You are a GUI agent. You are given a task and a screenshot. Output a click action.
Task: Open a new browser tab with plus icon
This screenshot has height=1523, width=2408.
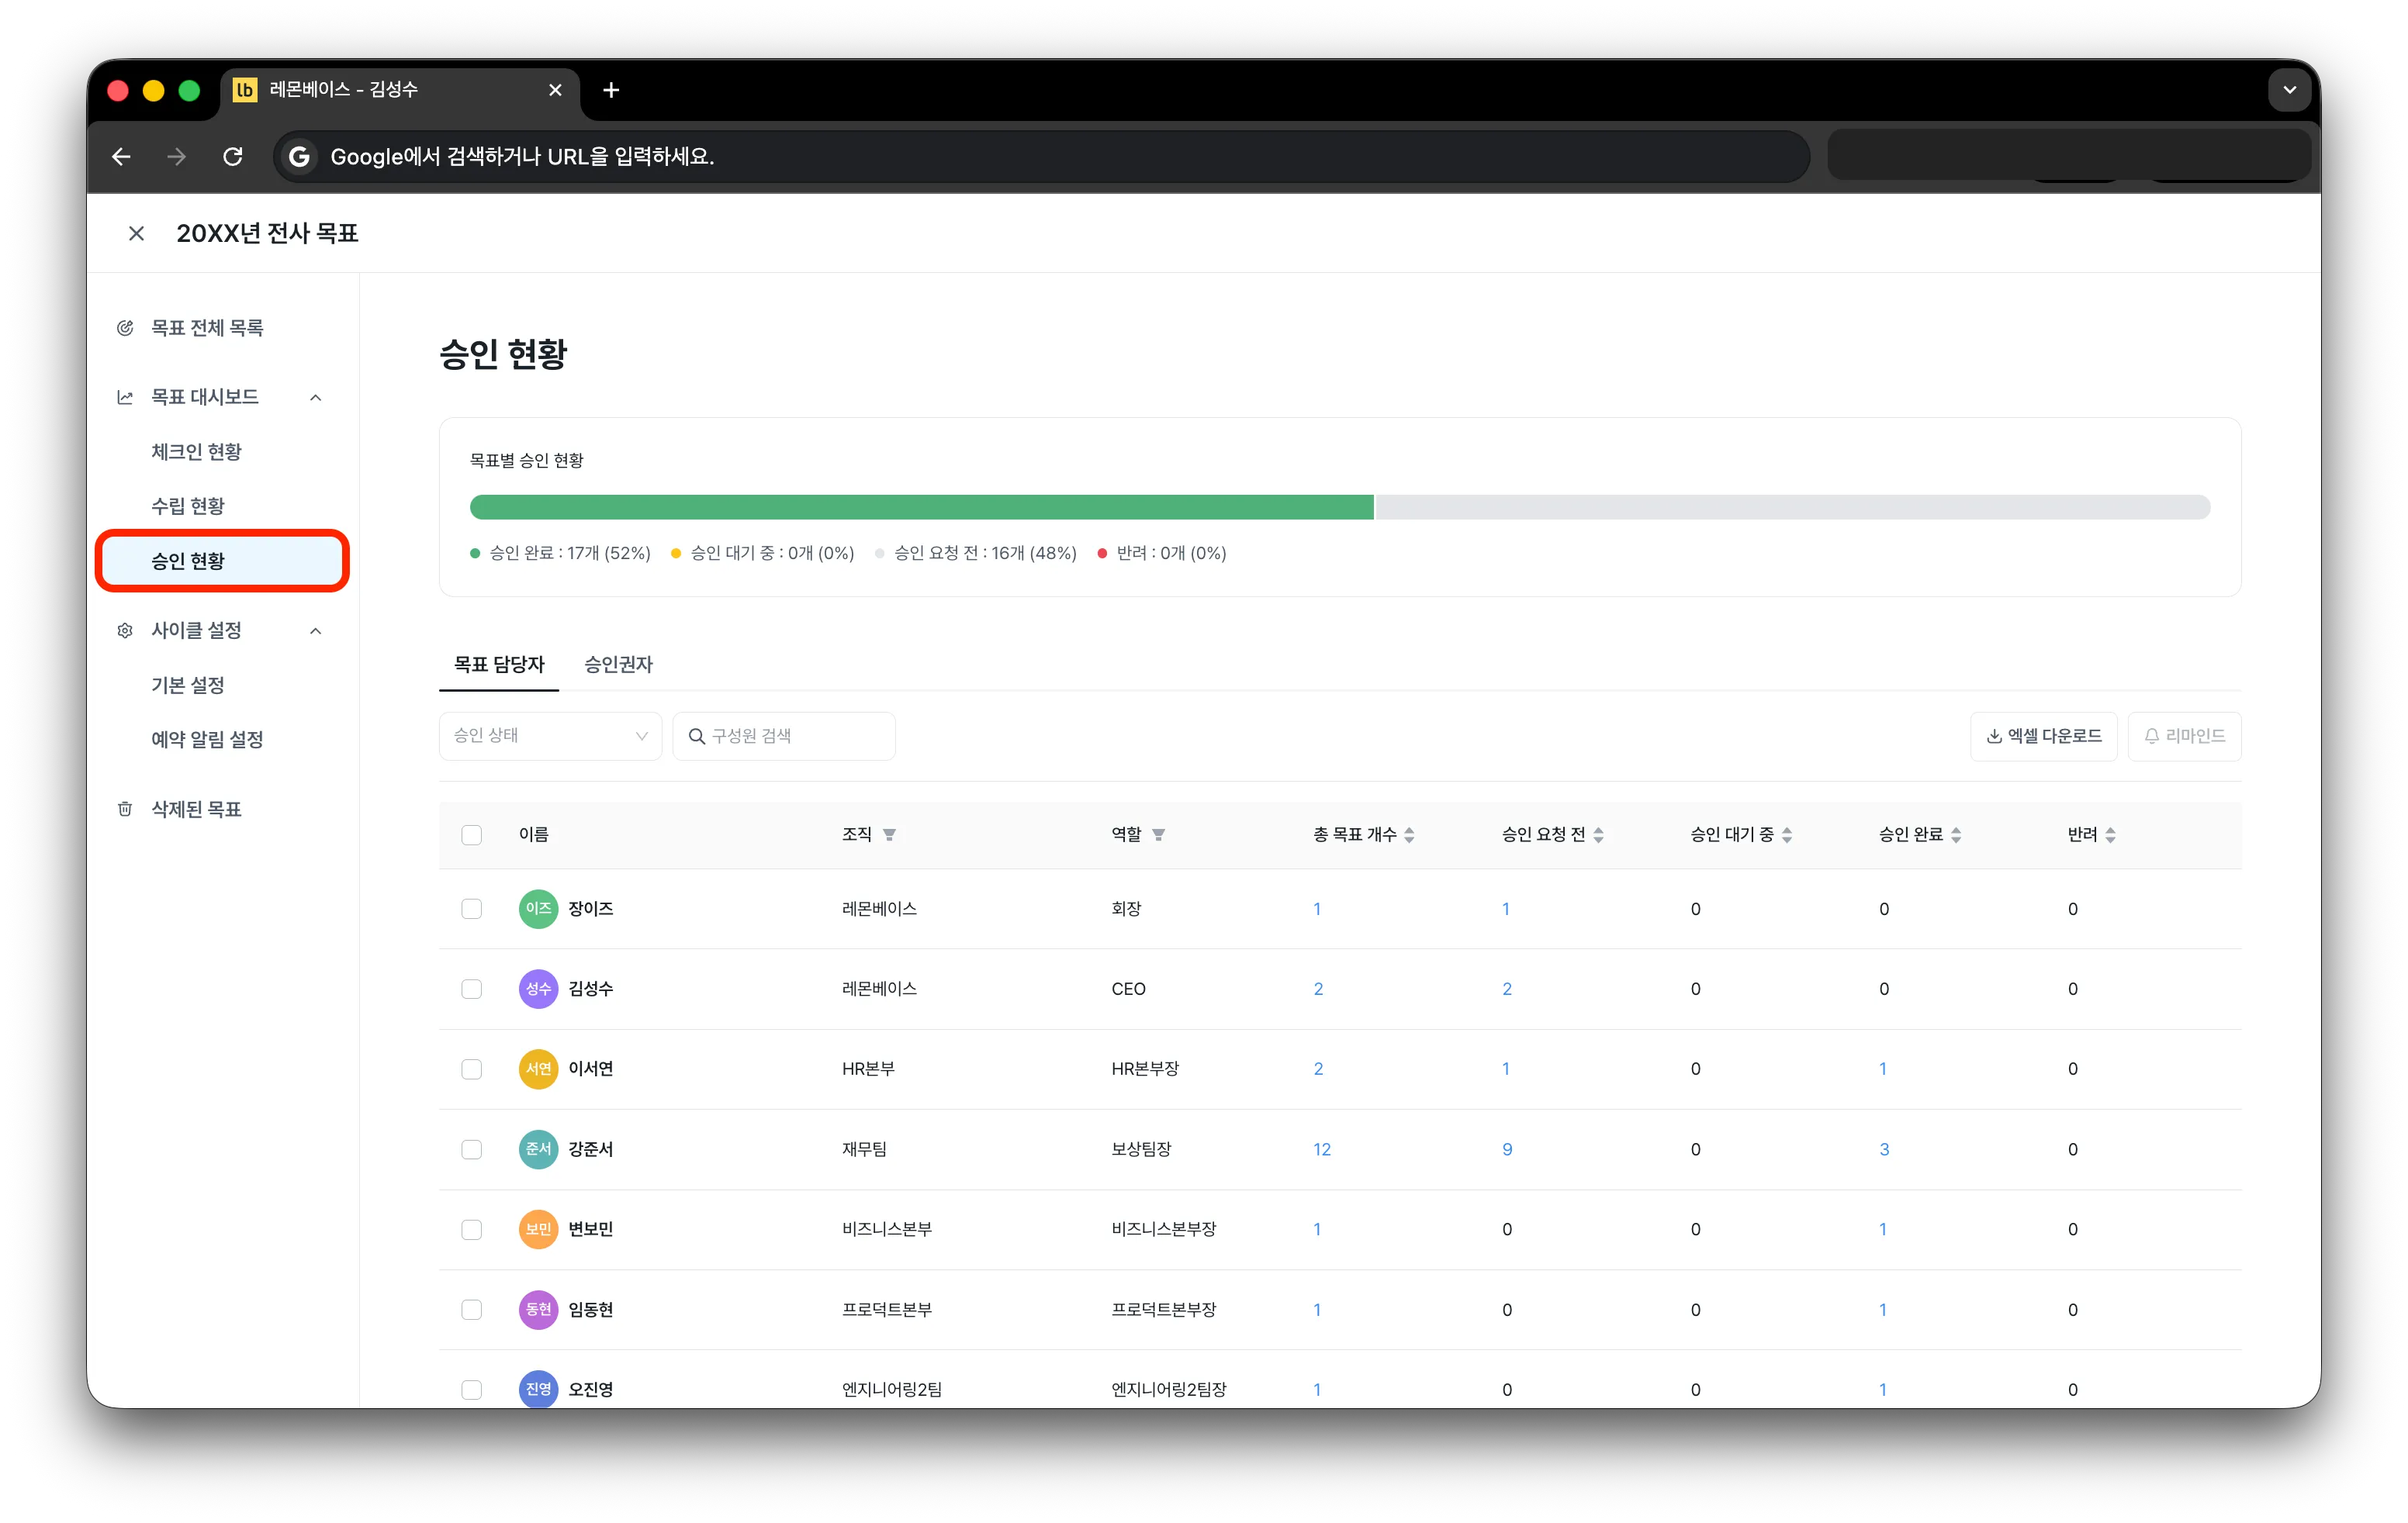click(611, 90)
